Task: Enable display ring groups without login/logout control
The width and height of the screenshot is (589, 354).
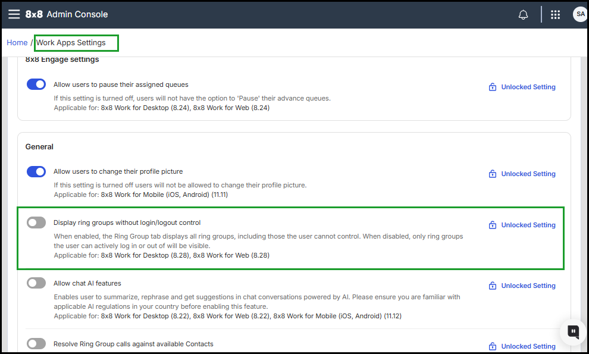Action: [x=36, y=223]
